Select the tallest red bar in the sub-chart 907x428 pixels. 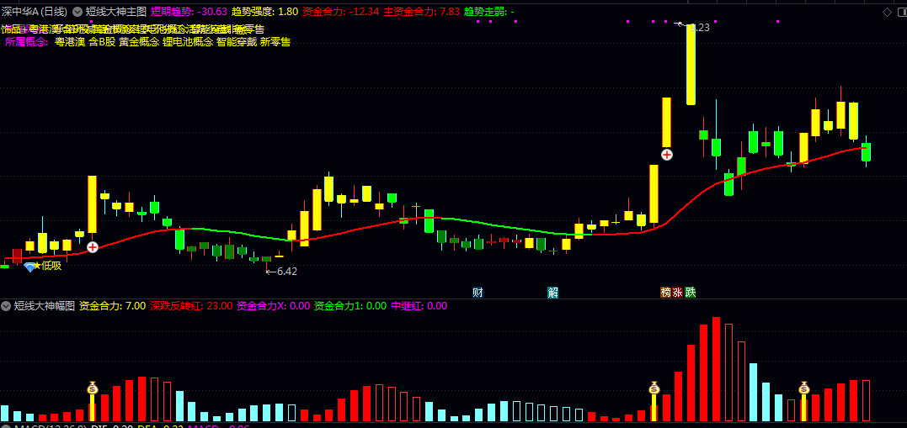tap(716, 369)
